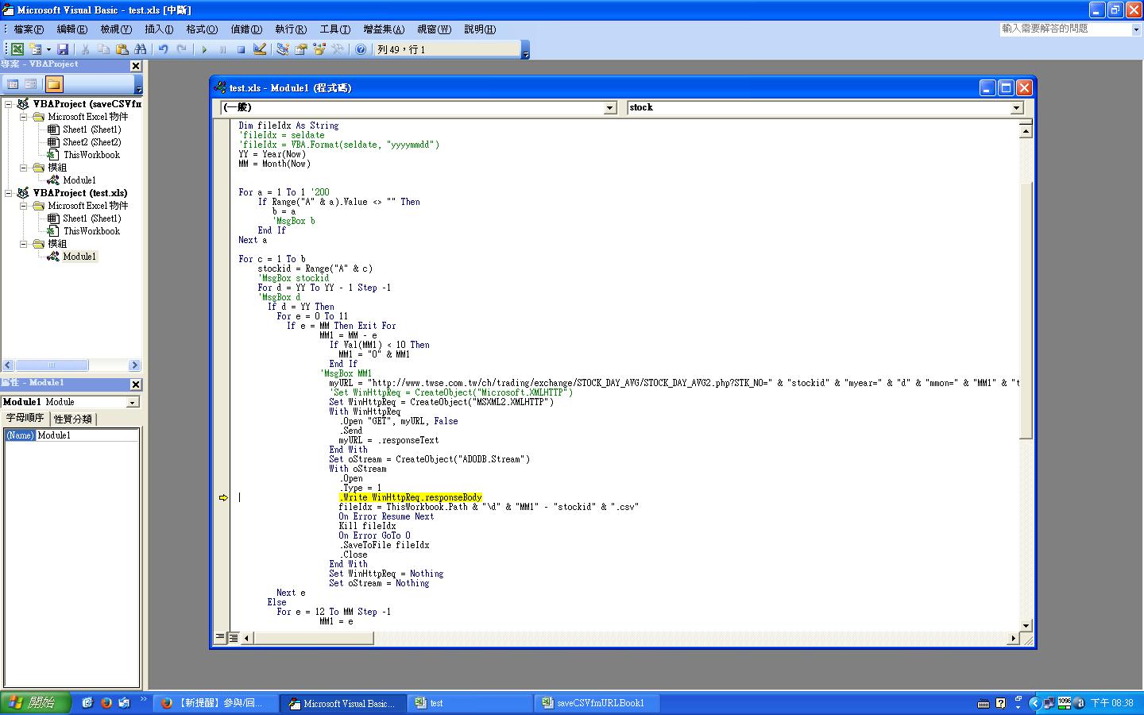The width and height of the screenshot is (1144, 715).
Task: Expand hidden system tray icons arrow
Action: click(1034, 703)
